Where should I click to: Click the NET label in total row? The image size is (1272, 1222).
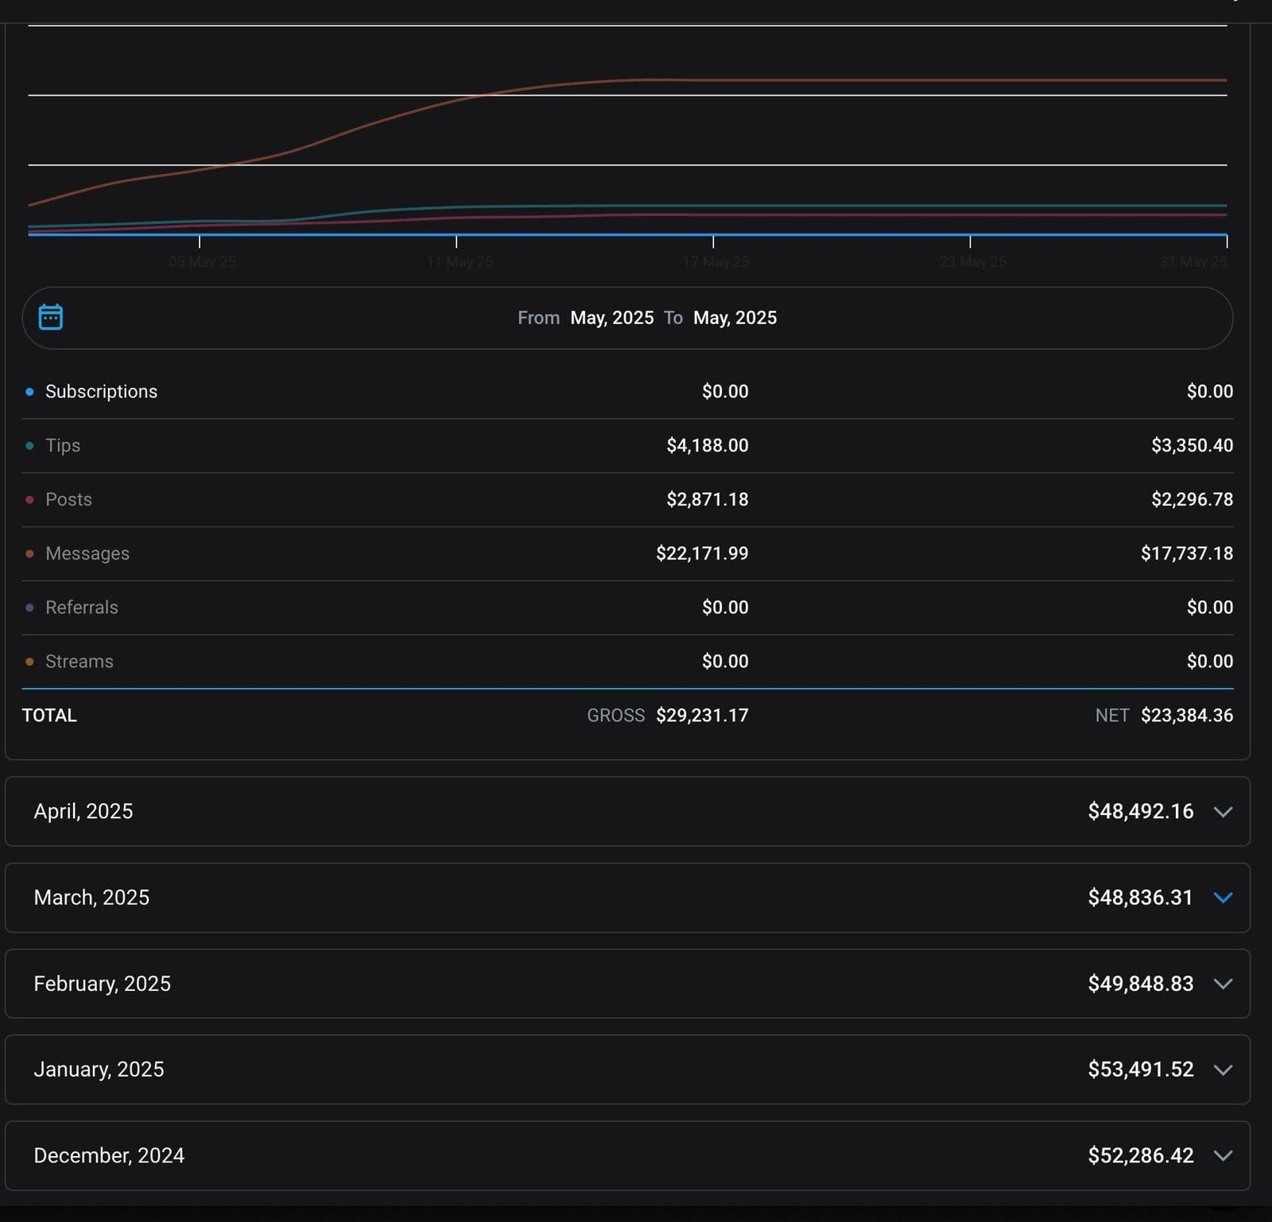(x=1112, y=716)
